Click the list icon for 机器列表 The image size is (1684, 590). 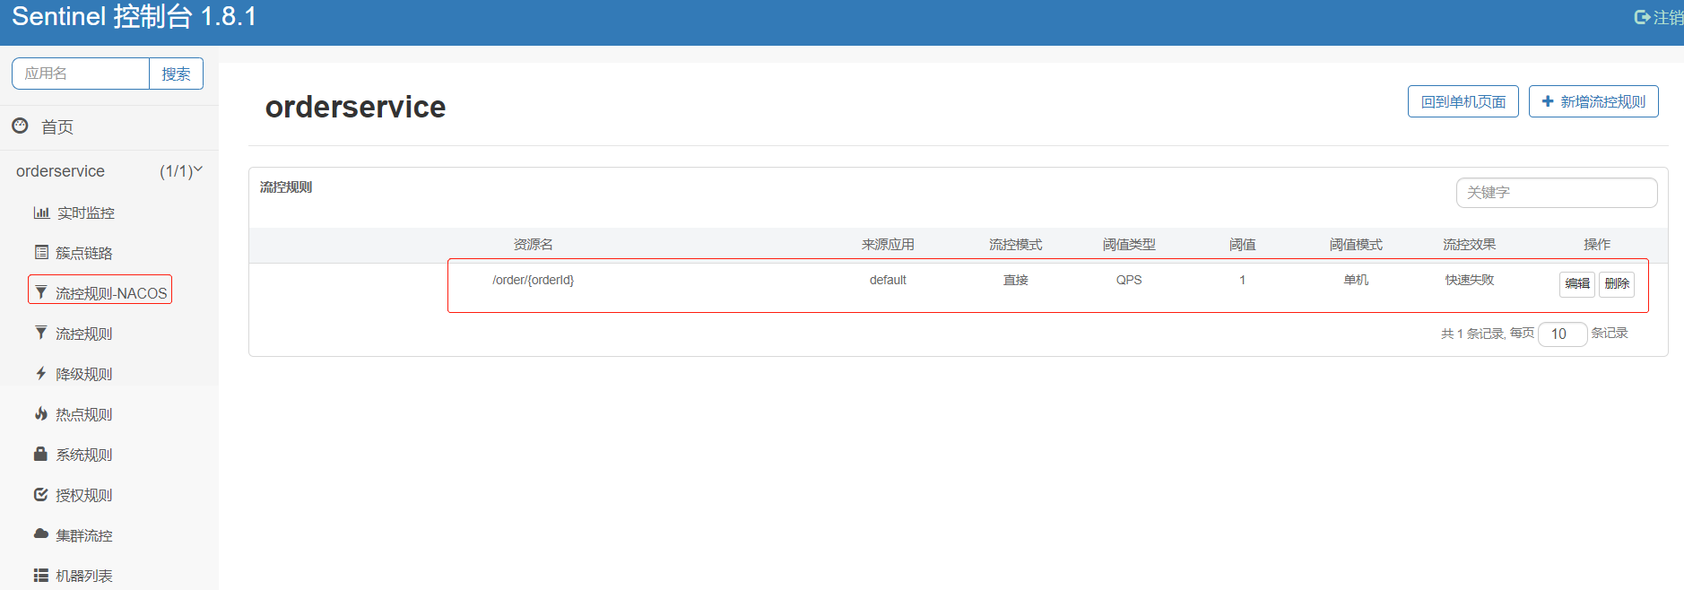[41, 575]
